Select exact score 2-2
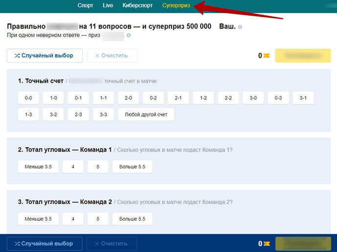337x252 pixels. point(228,98)
